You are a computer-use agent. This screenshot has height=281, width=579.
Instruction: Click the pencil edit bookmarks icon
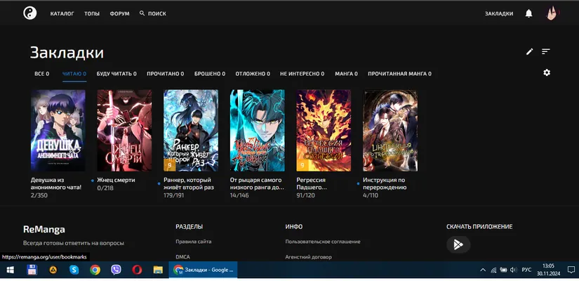(529, 52)
